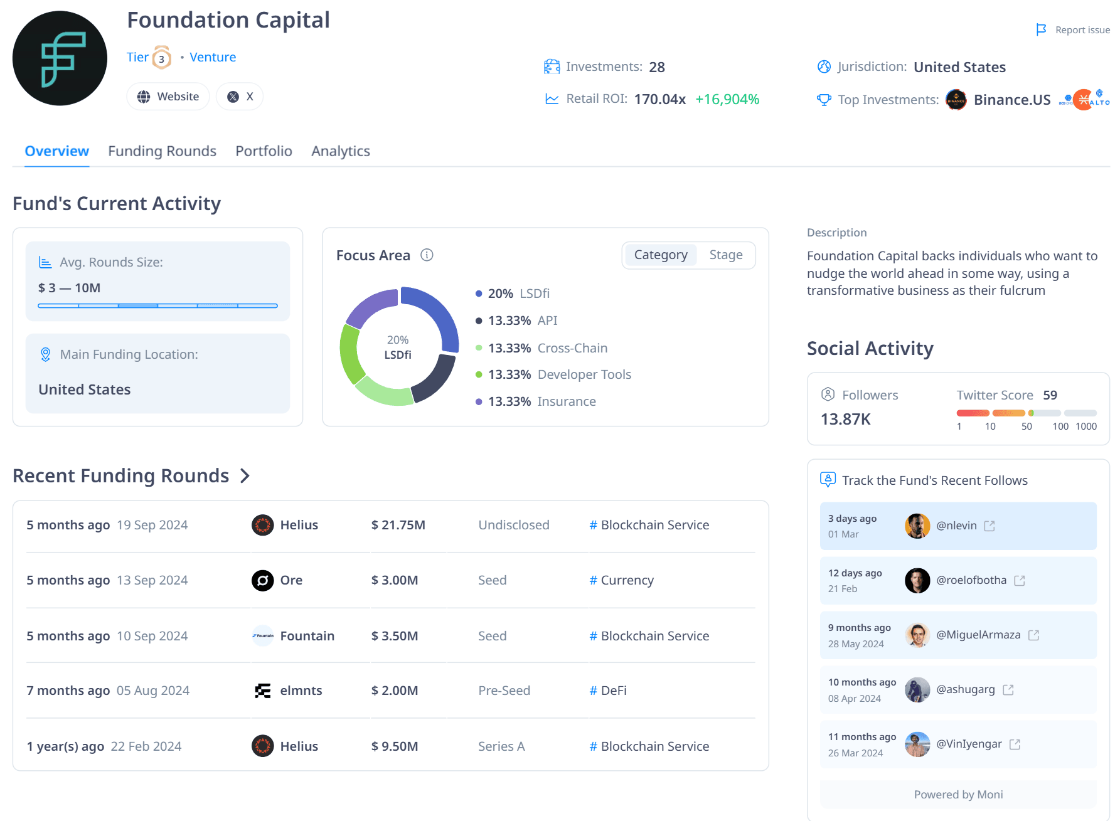
Task: Open the fund's Website link
Action: click(x=168, y=97)
